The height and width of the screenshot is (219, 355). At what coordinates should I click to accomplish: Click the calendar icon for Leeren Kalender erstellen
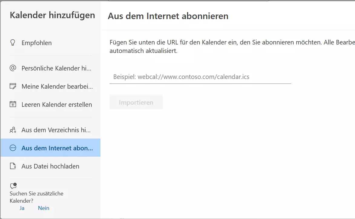[12, 104]
